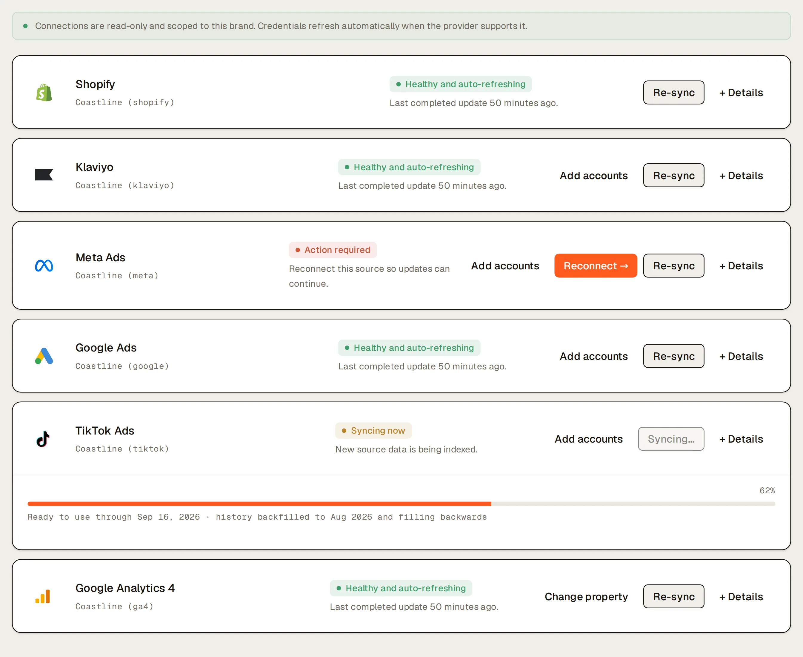Image resolution: width=803 pixels, height=657 pixels.
Task: Click the text 'Coastline (tiktok)'
Action: [122, 449]
